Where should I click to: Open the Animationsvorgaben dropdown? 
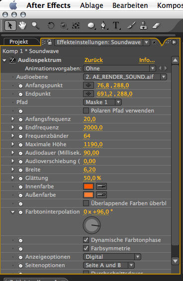point(119,68)
